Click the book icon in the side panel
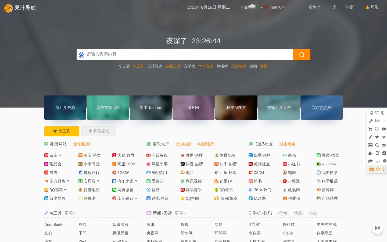Image resolution: width=387 pixels, height=242 pixels. tap(384, 161)
